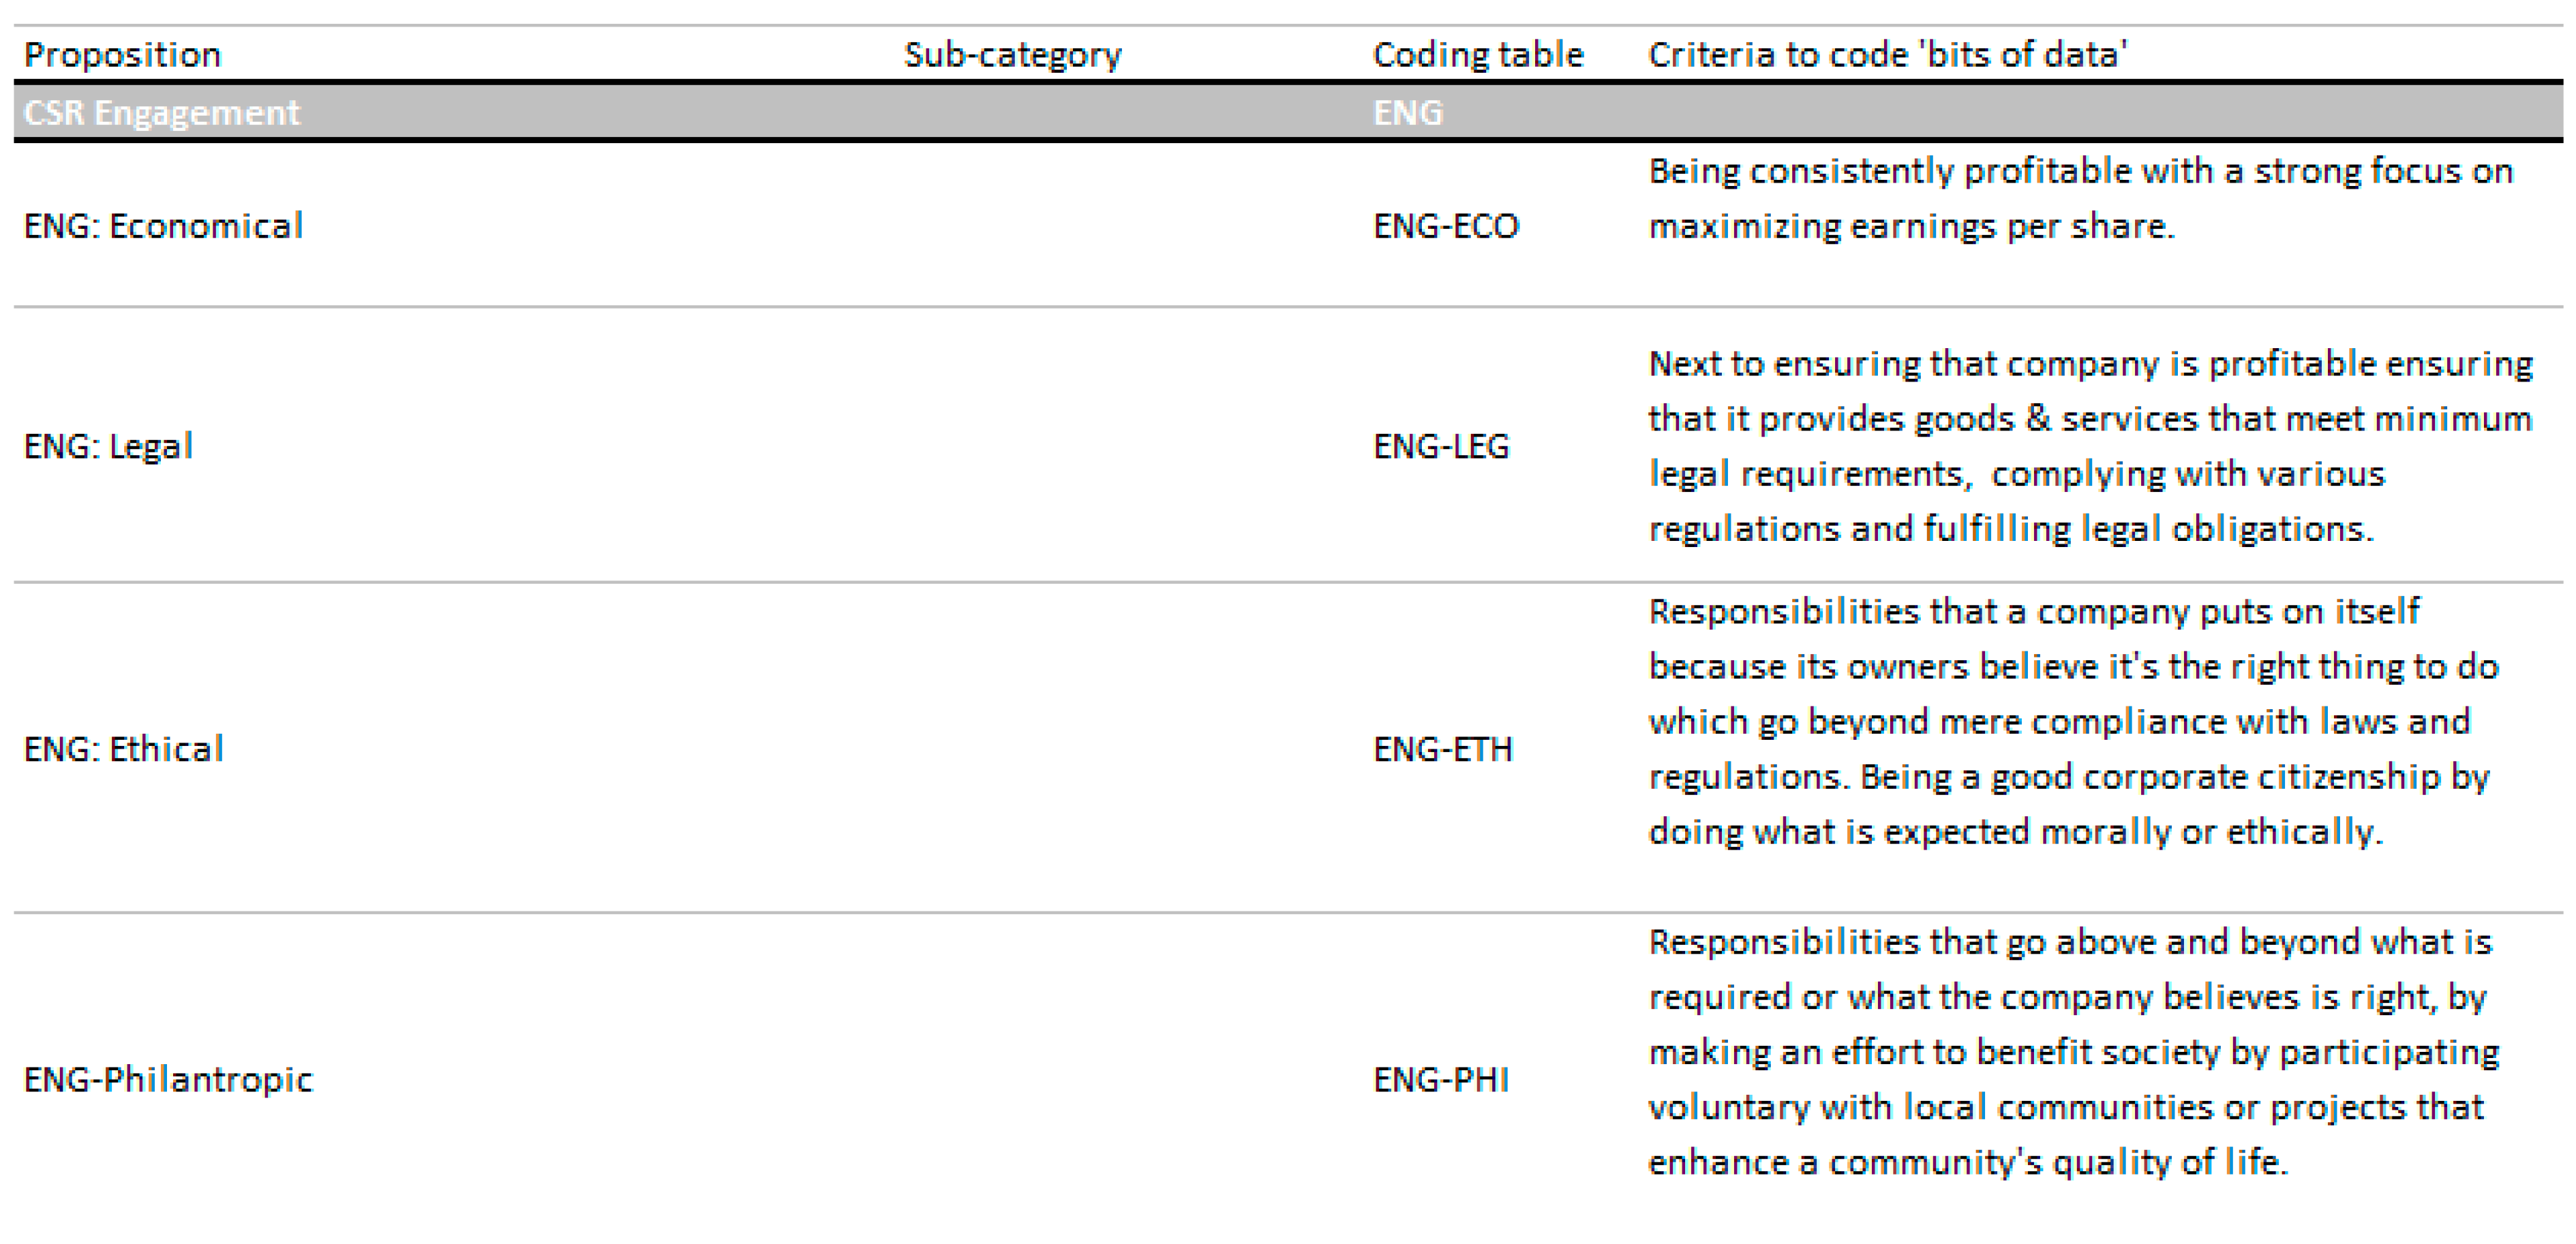
Task: Click the Proposition column header
Action: pyautogui.click(x=122, y=55)
